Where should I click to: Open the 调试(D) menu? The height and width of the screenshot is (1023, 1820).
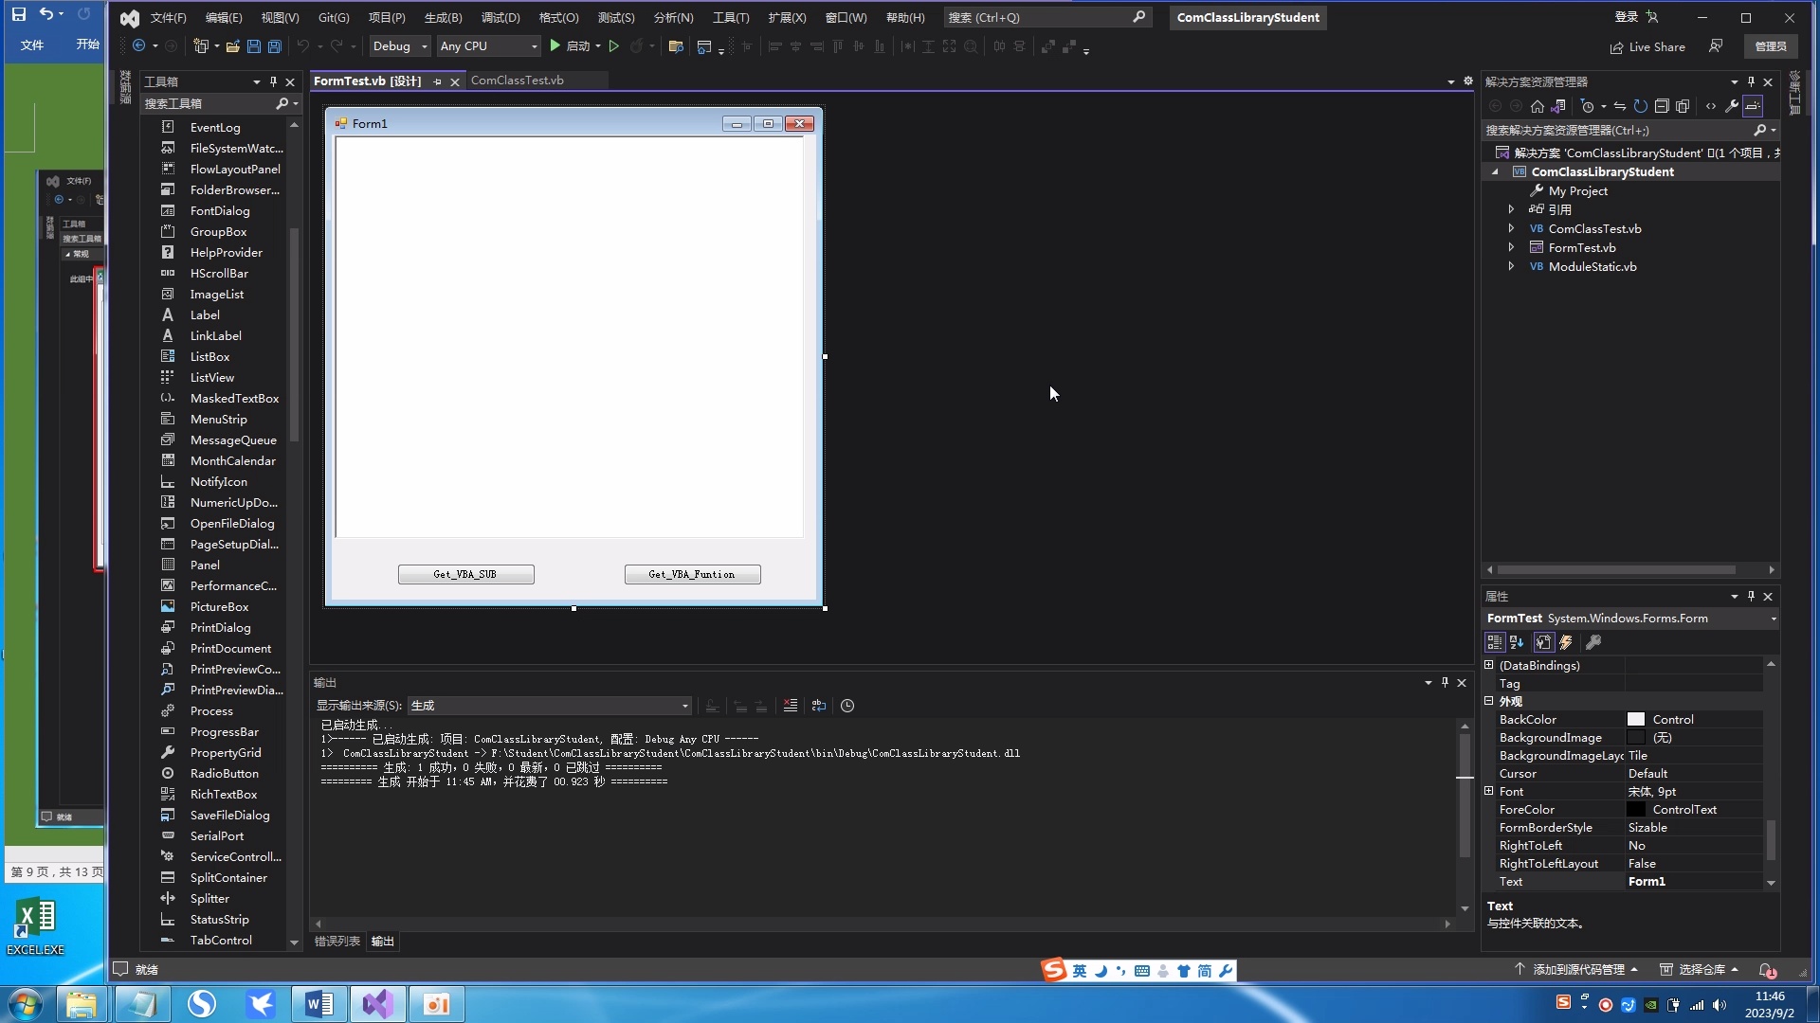tap(500, 17)
